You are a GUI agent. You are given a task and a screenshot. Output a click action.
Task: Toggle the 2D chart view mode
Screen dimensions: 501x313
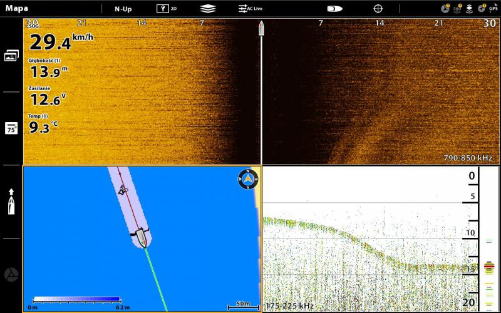tap(166, 9)
